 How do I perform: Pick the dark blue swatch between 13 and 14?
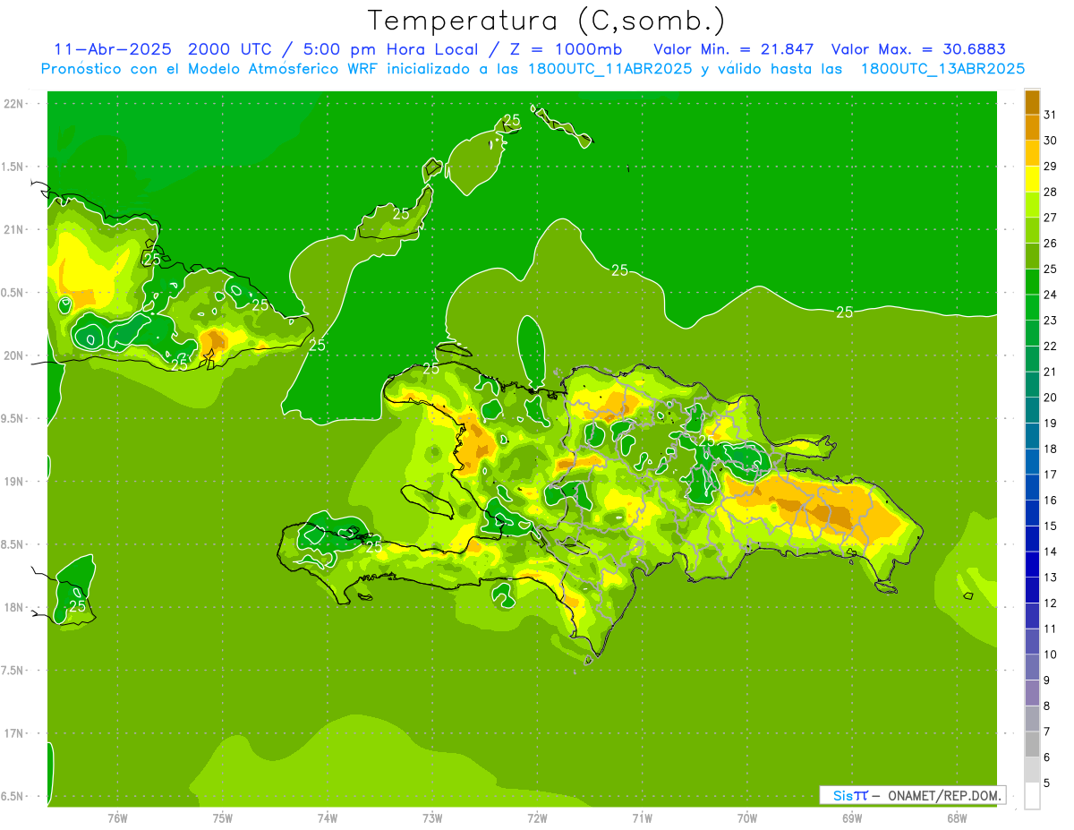(x=1032, y=565)
